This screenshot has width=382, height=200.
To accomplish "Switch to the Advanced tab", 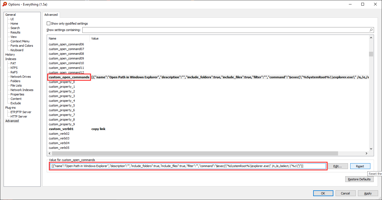I will pos(51,15).
